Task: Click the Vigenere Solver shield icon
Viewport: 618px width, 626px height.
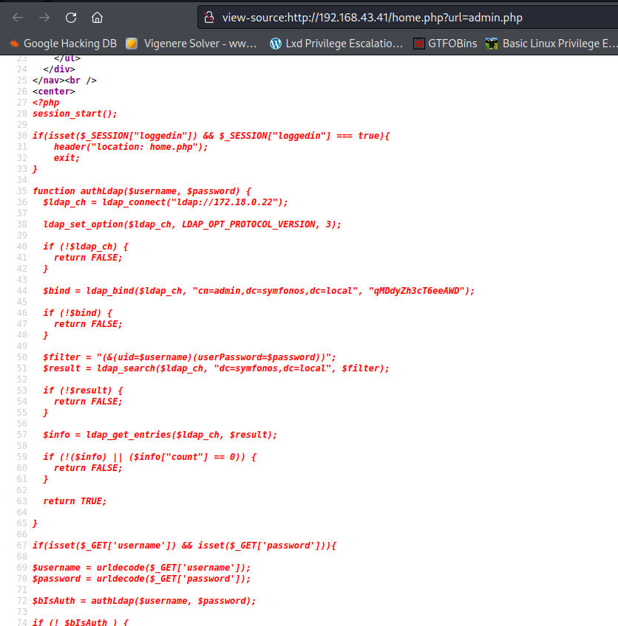Action: tap(132, 44)
